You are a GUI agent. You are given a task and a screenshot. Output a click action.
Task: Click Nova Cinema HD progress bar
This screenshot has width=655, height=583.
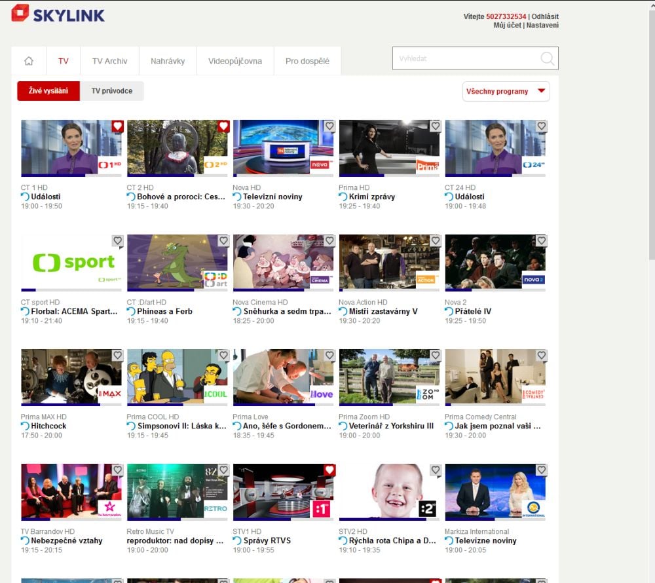pyautogui.click(x=284, y=290)
